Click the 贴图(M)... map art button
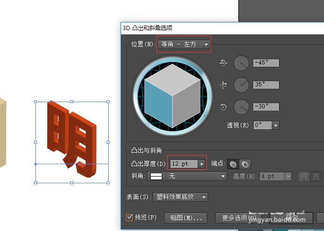 tap(186, 218)
